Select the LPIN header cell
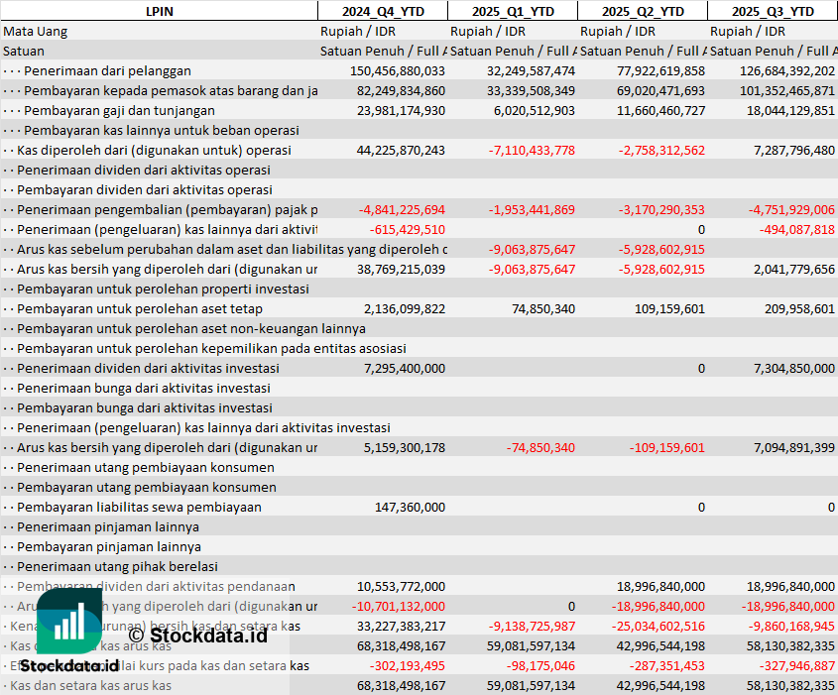Screen dimensions: 838x695 160,11
